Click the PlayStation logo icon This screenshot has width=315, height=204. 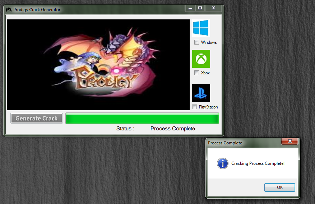tap(201, 93)
